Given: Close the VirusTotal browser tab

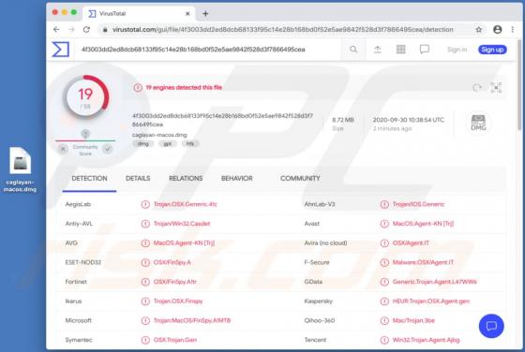Looking at the screenshot, I should coord(187,13).
